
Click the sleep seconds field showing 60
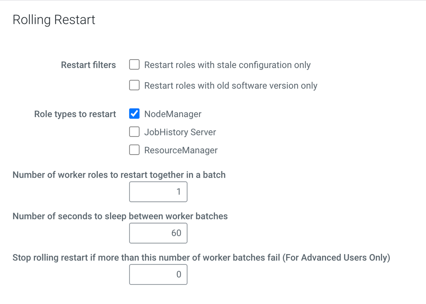[x=158, y=233]
